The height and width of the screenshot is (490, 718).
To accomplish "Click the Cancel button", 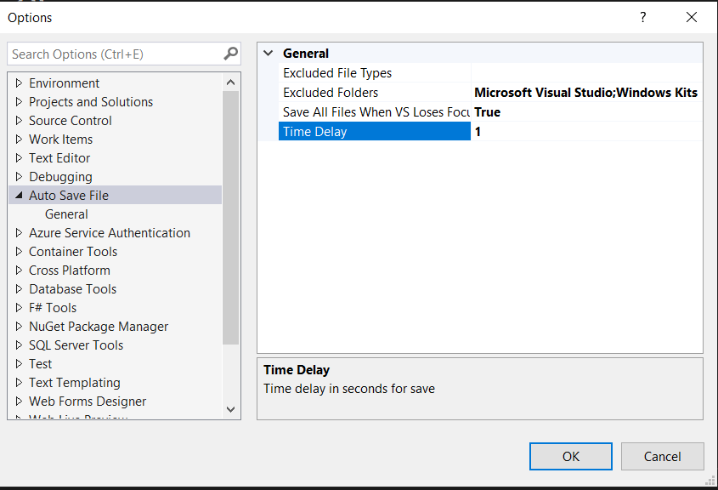I will coord(662,456).
